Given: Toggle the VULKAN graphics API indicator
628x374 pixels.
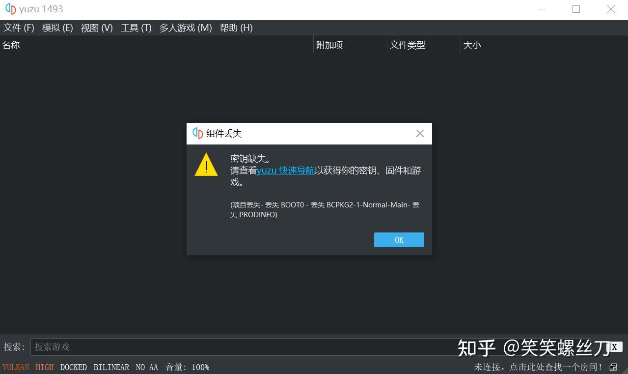Looking at the screenshot, I should pos(16,367).
